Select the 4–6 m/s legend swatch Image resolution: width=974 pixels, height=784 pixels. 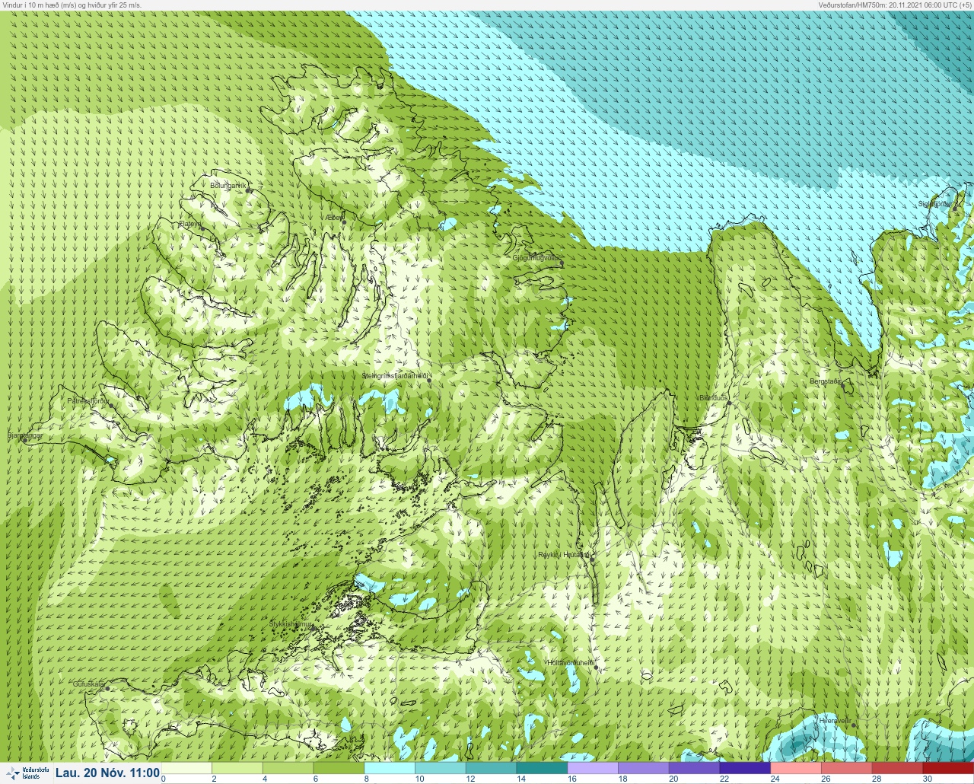288,768
